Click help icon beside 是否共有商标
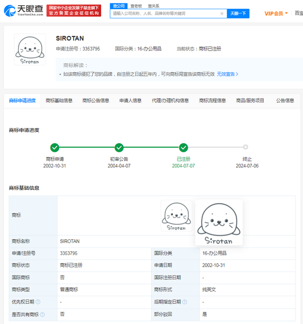The height and width of the screenshot is (324, 303). (42, 314)
